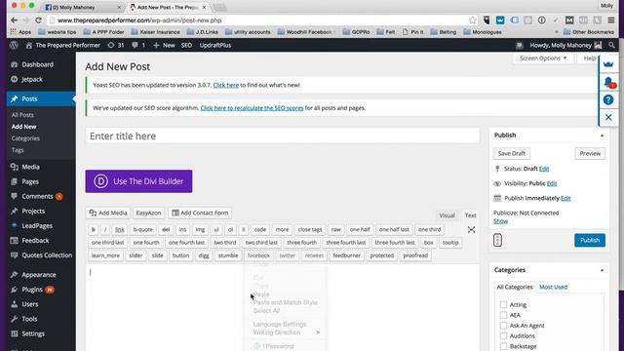
Task: Edit Visibility setting link
Action: (552, 183)
